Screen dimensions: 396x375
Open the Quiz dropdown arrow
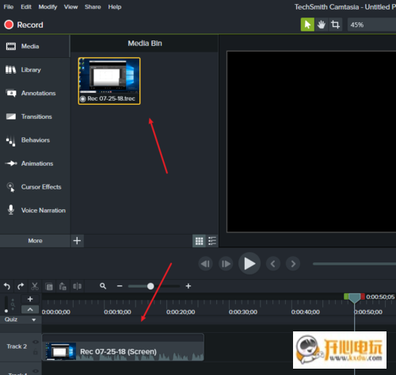point(34,320)
